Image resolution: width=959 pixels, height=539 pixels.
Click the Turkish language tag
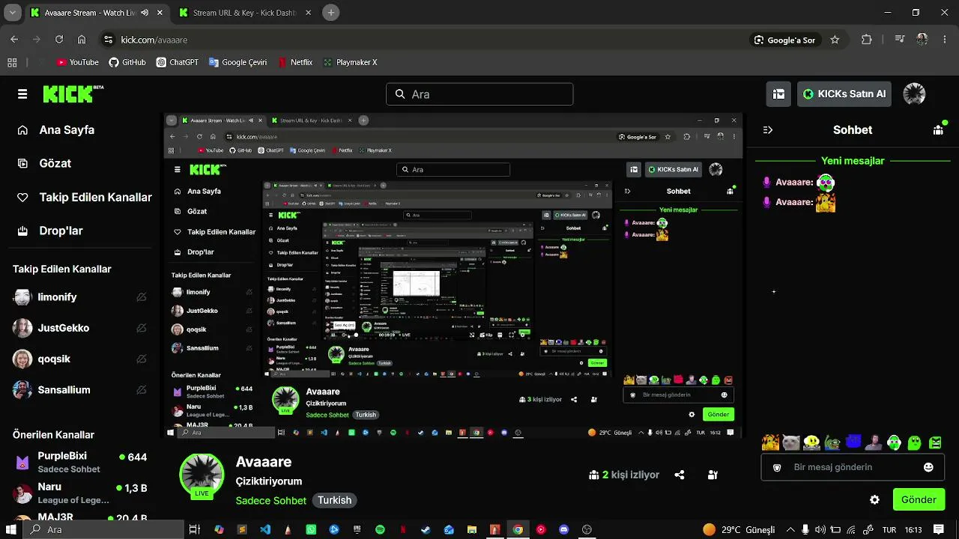[x=334, y=501]
